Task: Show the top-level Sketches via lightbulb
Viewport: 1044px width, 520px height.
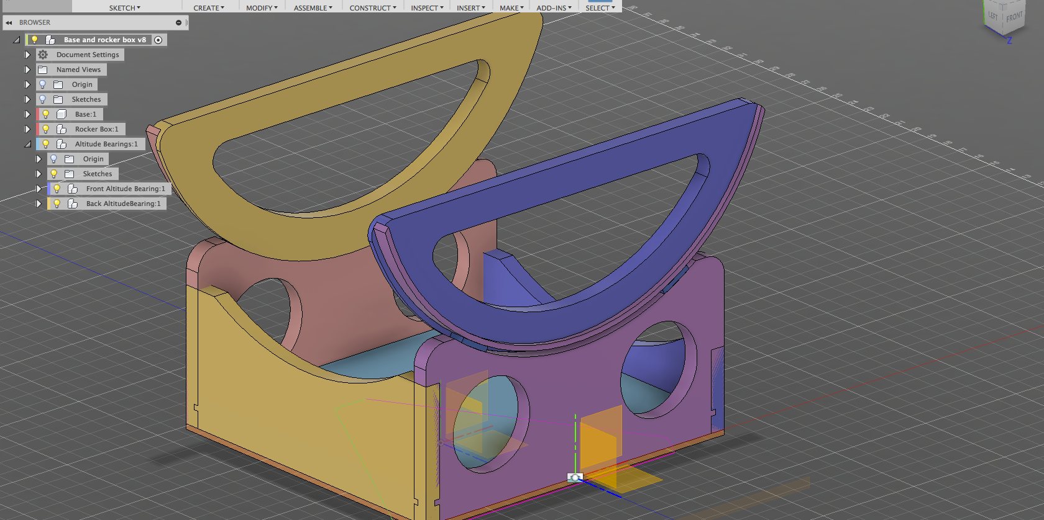Action: (43, 99)
